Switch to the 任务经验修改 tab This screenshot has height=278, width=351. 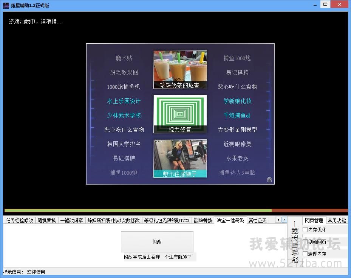coord(20,220)
